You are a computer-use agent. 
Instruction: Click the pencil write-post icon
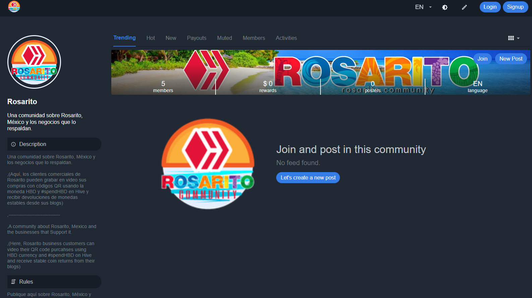click(464, 7)
